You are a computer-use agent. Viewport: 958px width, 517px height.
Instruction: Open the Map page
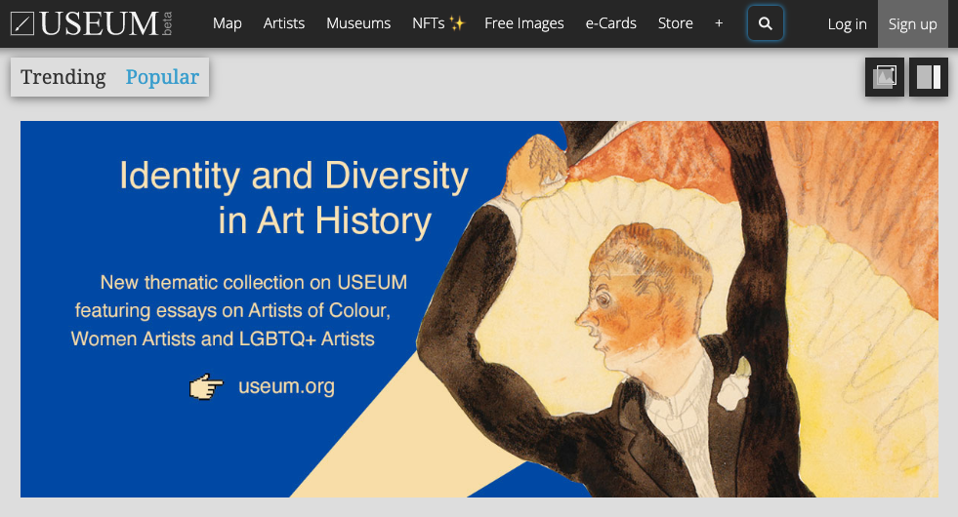(x=228, y=23)
